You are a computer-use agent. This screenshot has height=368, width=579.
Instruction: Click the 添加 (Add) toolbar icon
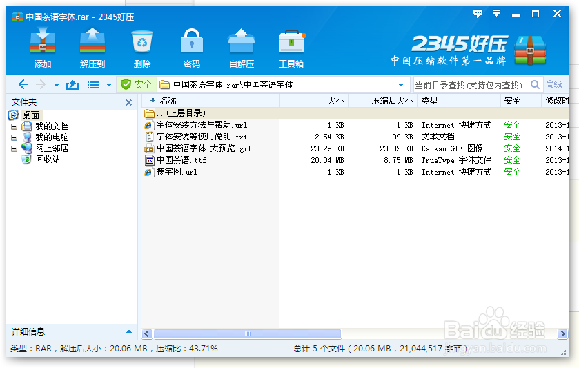43,48
